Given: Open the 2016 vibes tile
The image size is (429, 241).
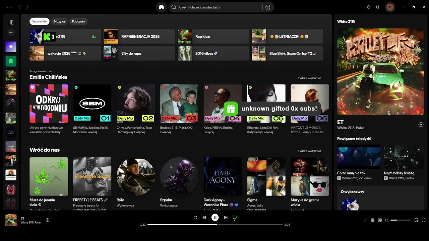Looking at the screenshot, I should (213, 53).
